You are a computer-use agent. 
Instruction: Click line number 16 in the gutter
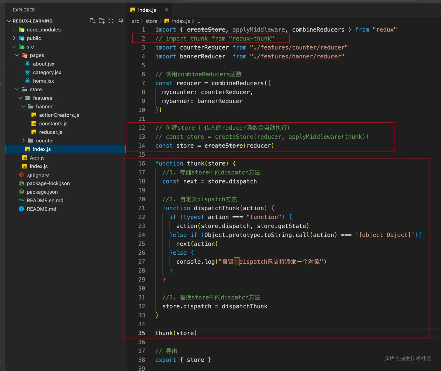tap(141, 163)
